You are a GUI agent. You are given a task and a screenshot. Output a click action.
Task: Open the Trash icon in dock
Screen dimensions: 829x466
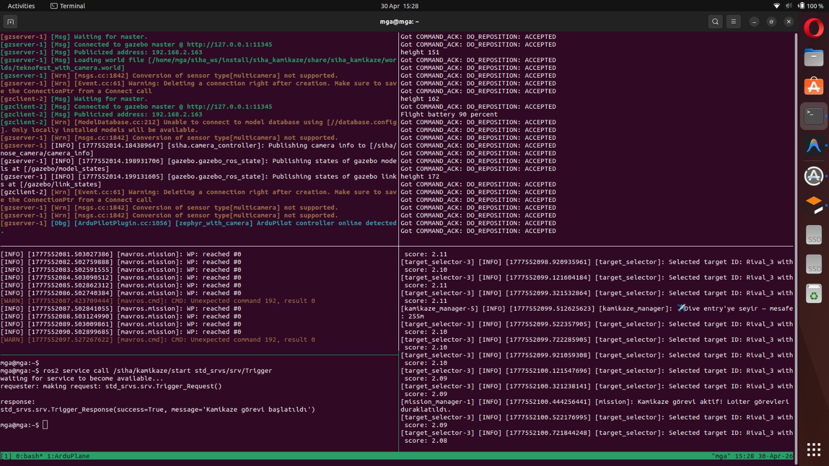click(x=813, y=294)
